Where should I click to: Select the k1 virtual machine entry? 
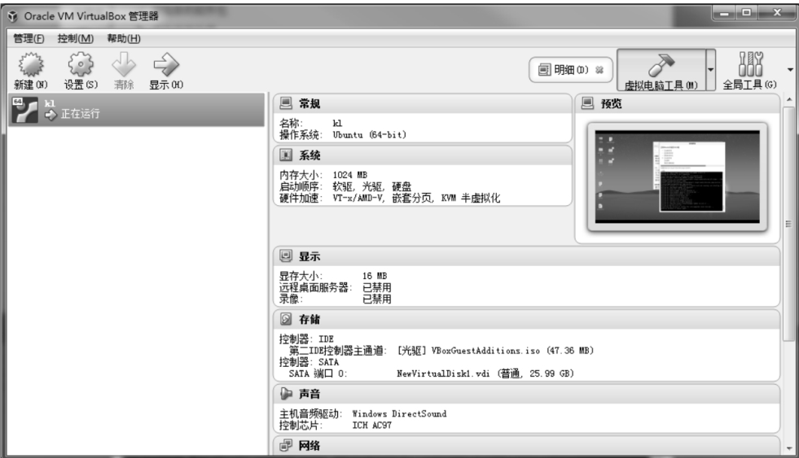[x=137, y=109]
